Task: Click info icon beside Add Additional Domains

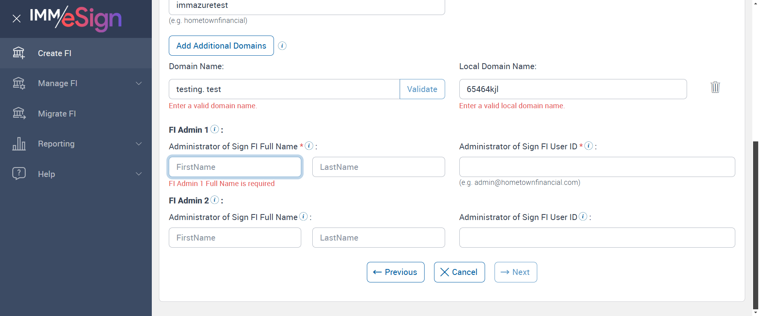Action: tap(282, 46)
